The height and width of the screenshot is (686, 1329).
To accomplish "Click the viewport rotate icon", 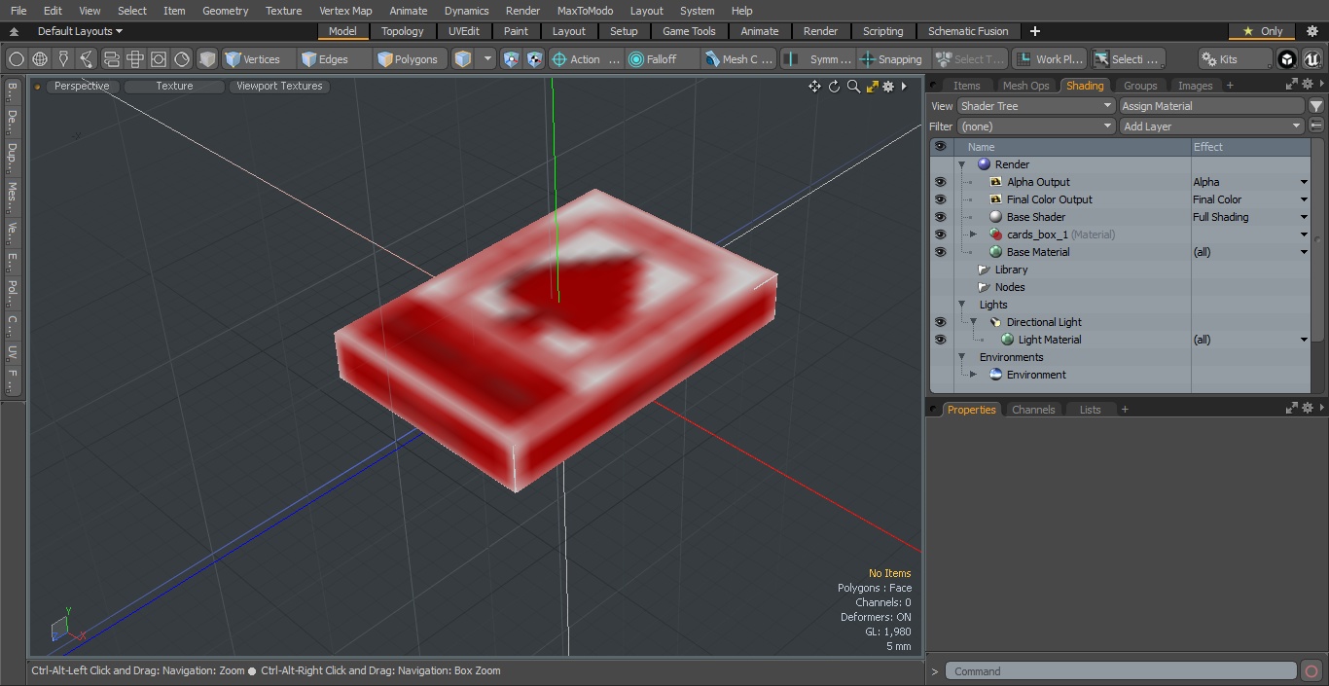I will point(834,87).
